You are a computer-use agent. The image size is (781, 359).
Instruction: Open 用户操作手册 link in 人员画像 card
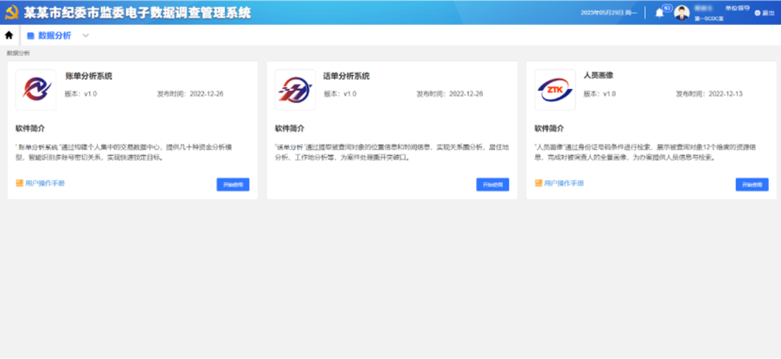[x=564, y=183]
